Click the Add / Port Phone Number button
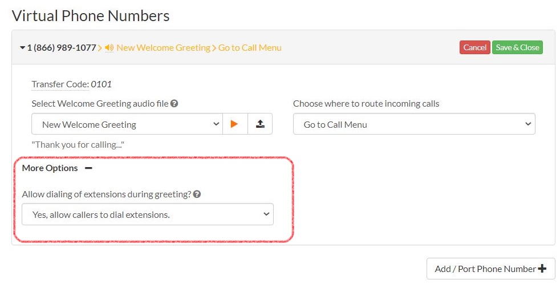Screen dimensions: 560x284 click(491, 269)
